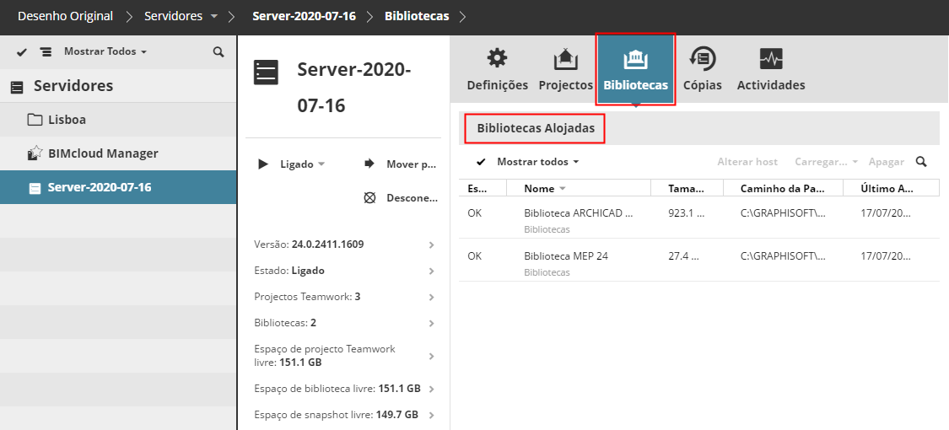Viewport: 949px width, 430px height.
Task: Expand Espaço de snapshot livre chevron
Action: (x=432, y=415)
